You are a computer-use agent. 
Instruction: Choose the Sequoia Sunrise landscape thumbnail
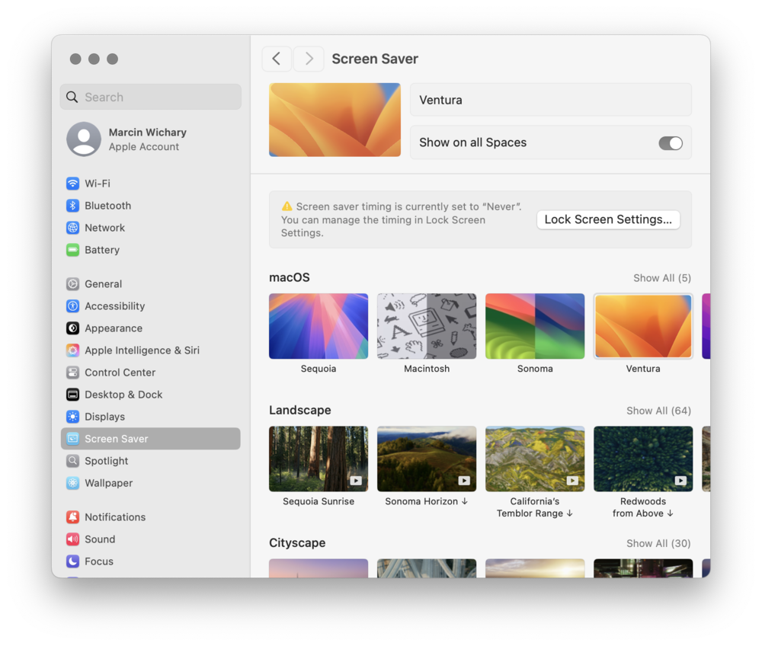tap(319, 459)
